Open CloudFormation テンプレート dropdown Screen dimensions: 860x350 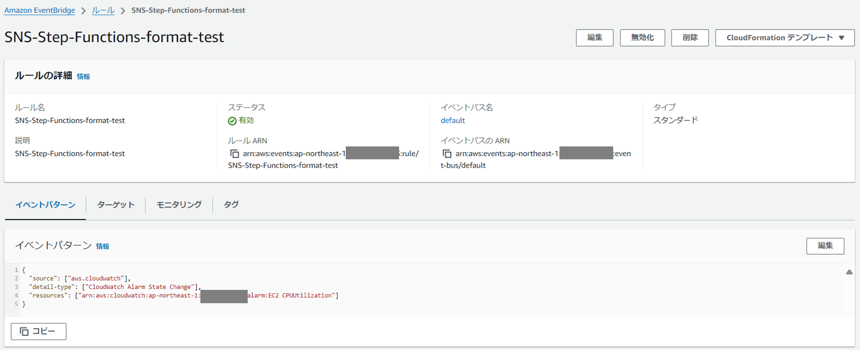(785, 38)
